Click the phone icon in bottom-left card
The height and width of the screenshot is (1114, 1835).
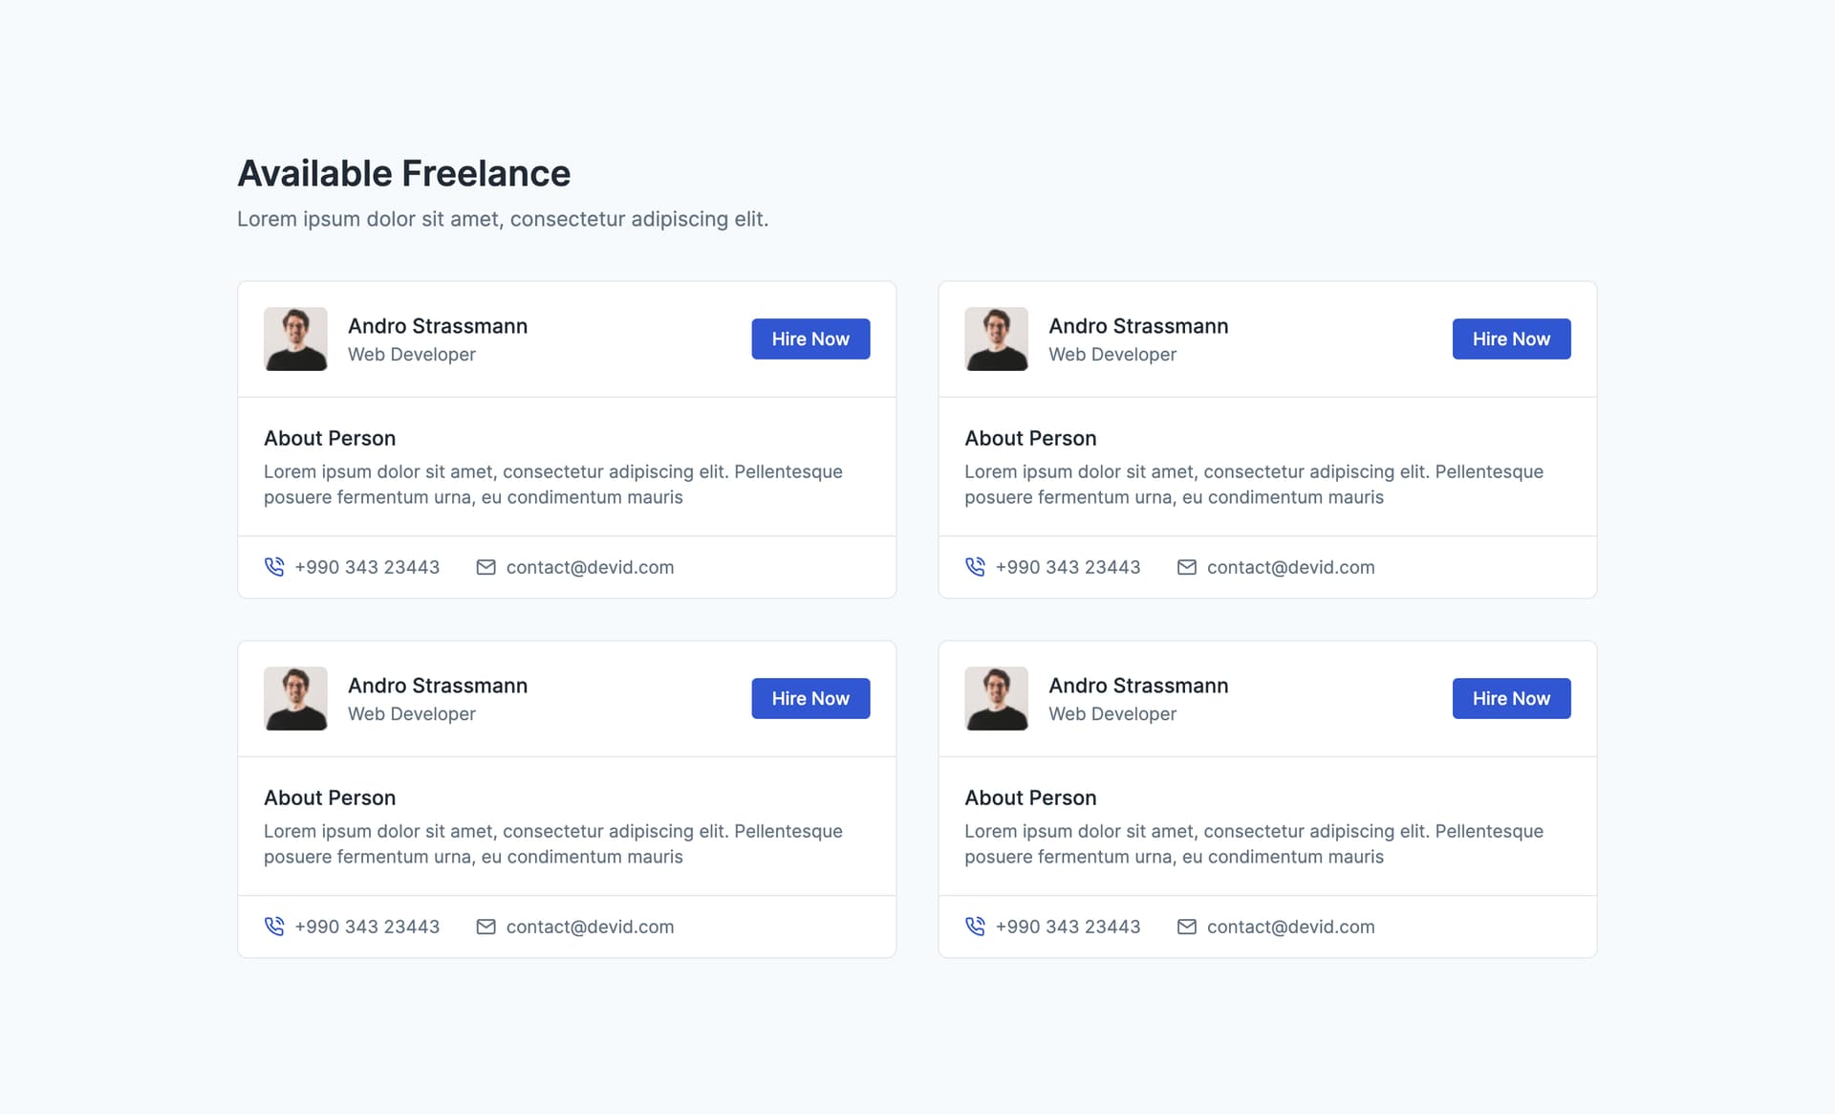[274, 927]
